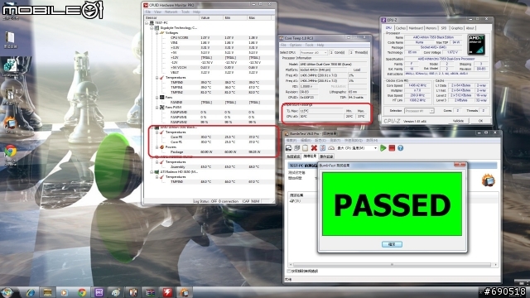The width and height of the screenshot is (530, 298).
Task: Click the save icon in BurnInTest toolbar
Action: point(289,148)
